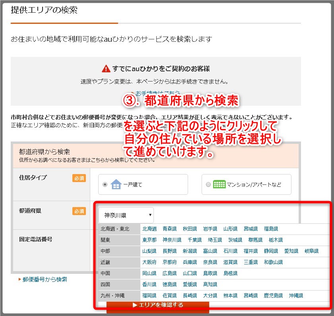Select 徳島県 in the 四国 row
Viewport: 334px width, 316px height.
(x=169, y=284)
